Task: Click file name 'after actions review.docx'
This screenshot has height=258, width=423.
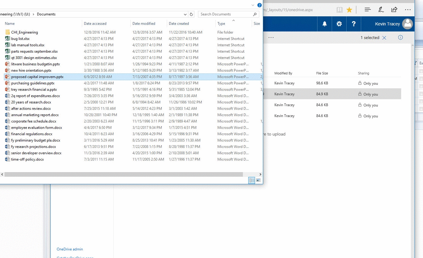Action: (31, 109)
